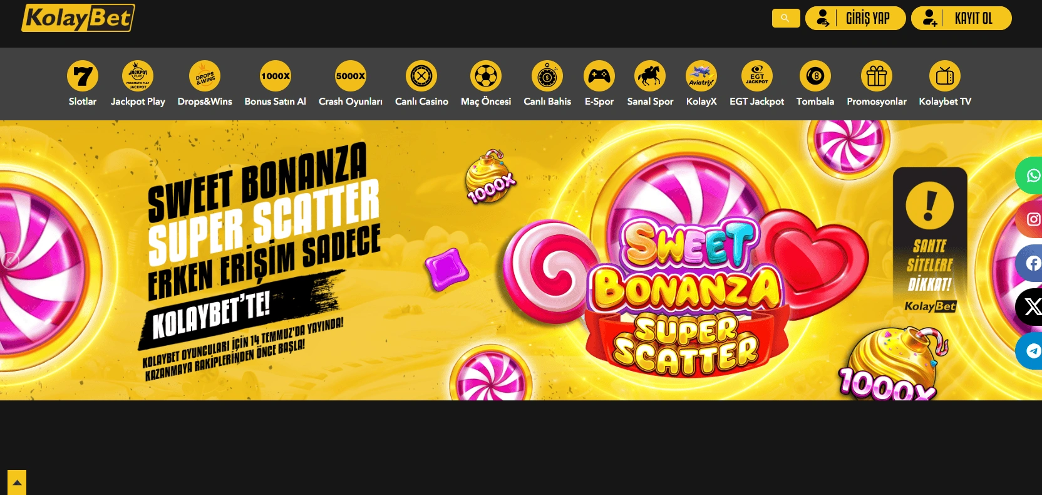Open Maç Öncesi soccer ball icon
The height and width of the screenshot is (495, 1042).
click(486, 76)
